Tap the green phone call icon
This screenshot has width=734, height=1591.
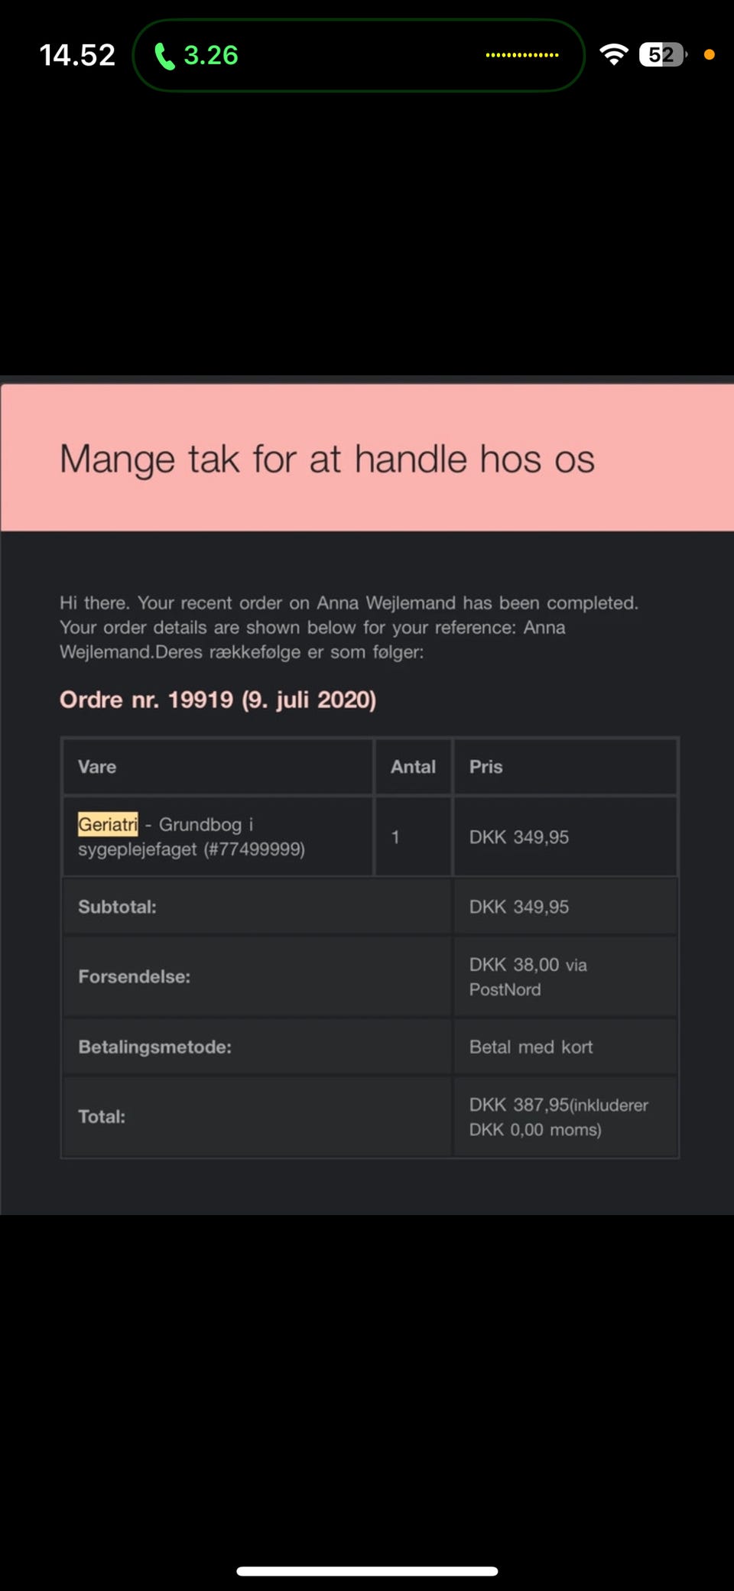coord(164,56)
